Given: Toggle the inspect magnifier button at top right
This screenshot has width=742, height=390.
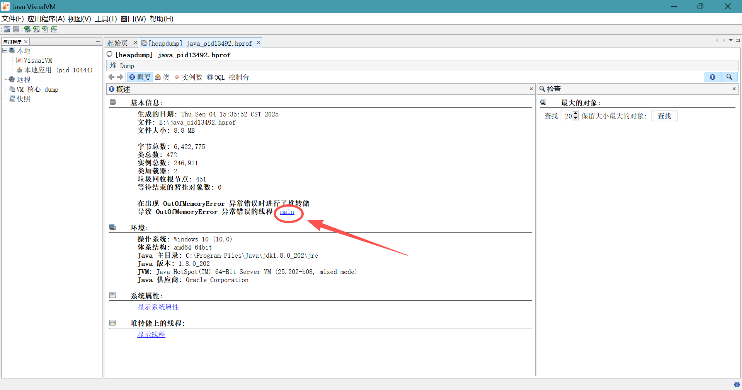Looking at the screenshot, I should pyautogui.click(x=729, y=77).
